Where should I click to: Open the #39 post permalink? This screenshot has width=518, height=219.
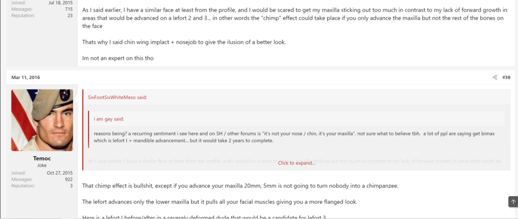tap(506, 77)
